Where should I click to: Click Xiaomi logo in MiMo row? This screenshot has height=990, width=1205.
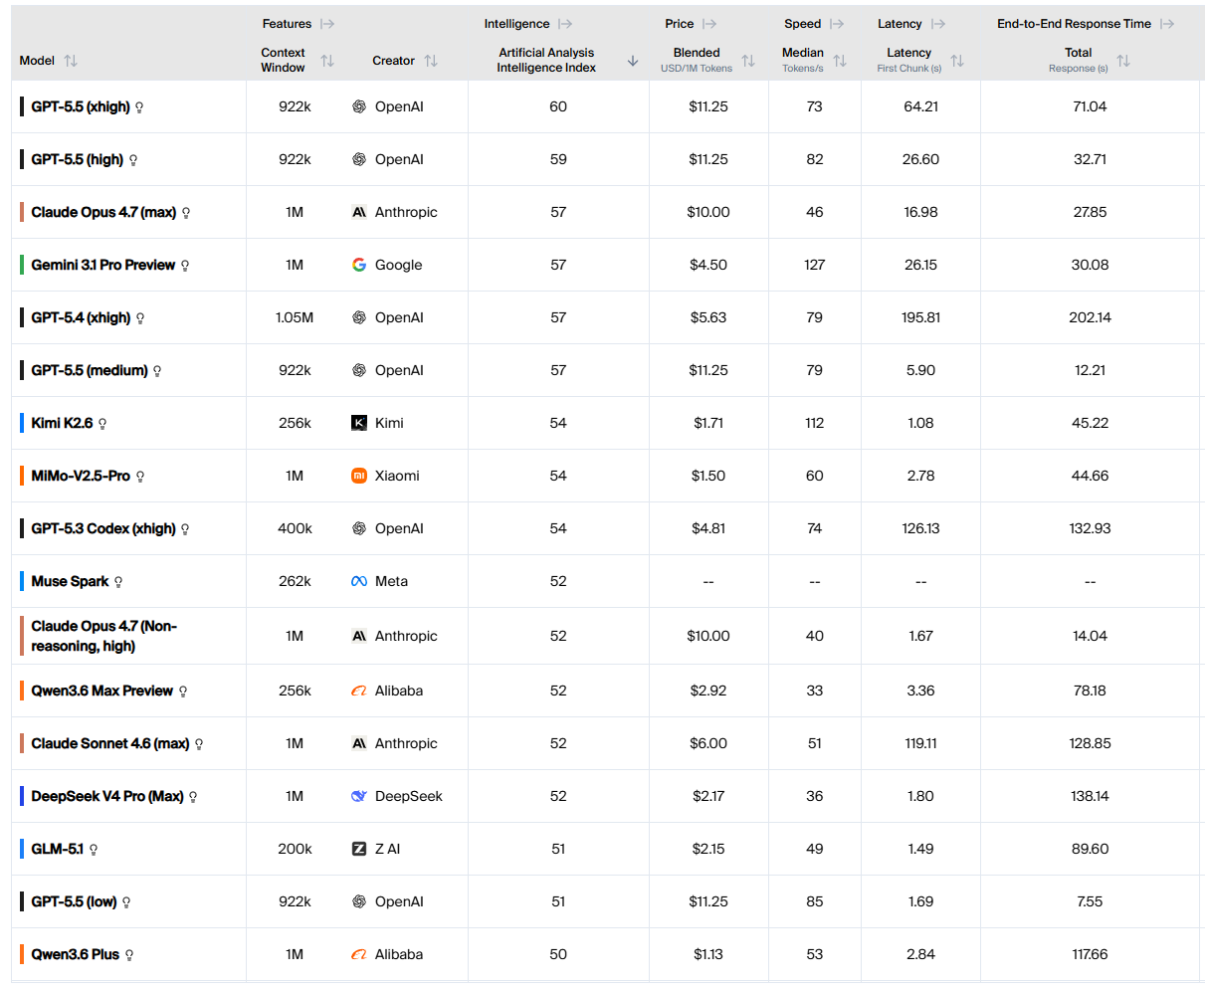tap(359, 476)
